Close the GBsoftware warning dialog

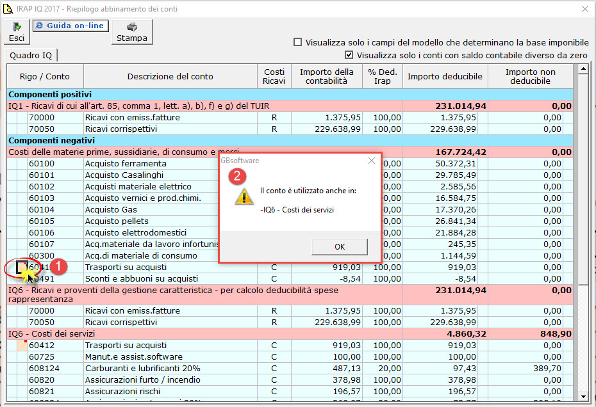pyautogui.click(x=372, y=161)
